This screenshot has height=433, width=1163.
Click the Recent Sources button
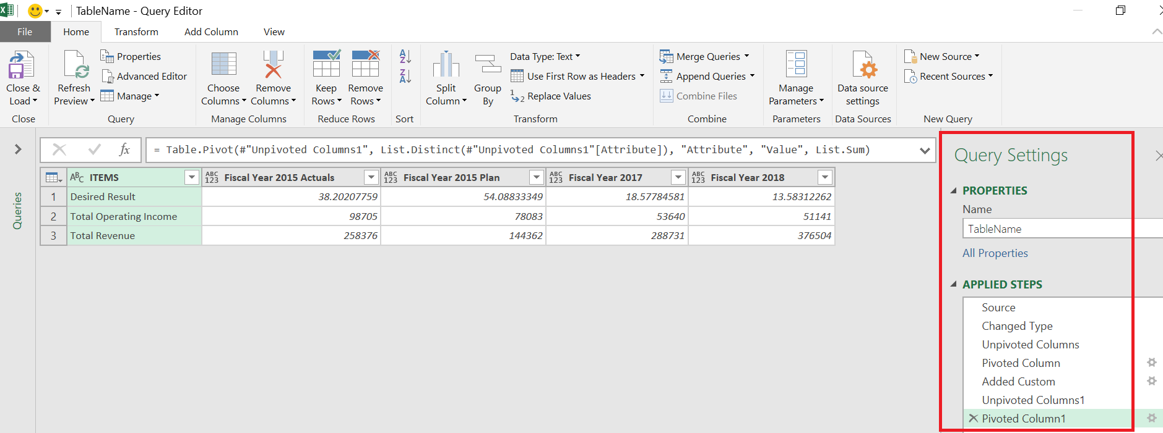[x=948, y=76]
